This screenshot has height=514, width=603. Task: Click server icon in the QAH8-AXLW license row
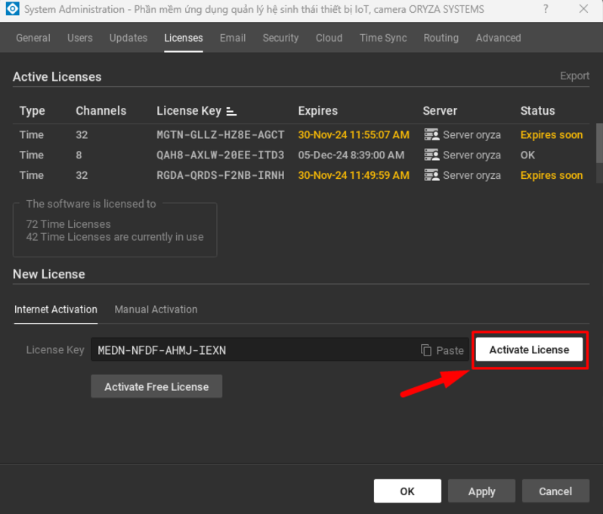tap(431, 155)
